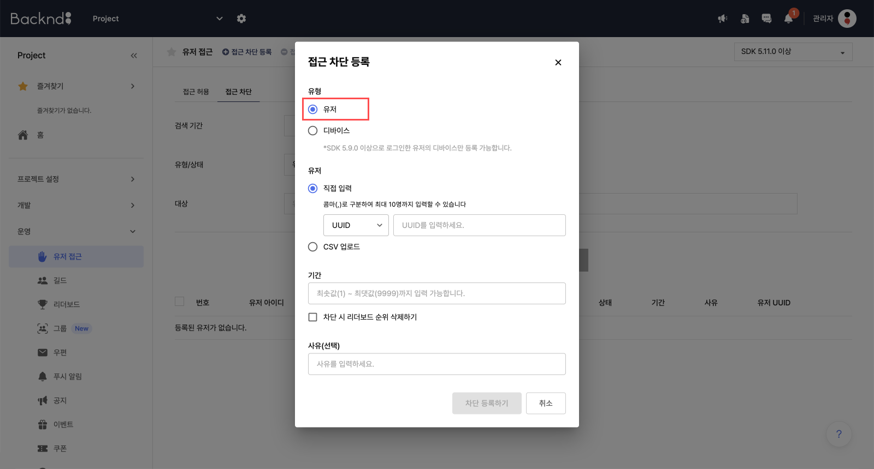Click 차단 등록하기 button

coord(487,403)
